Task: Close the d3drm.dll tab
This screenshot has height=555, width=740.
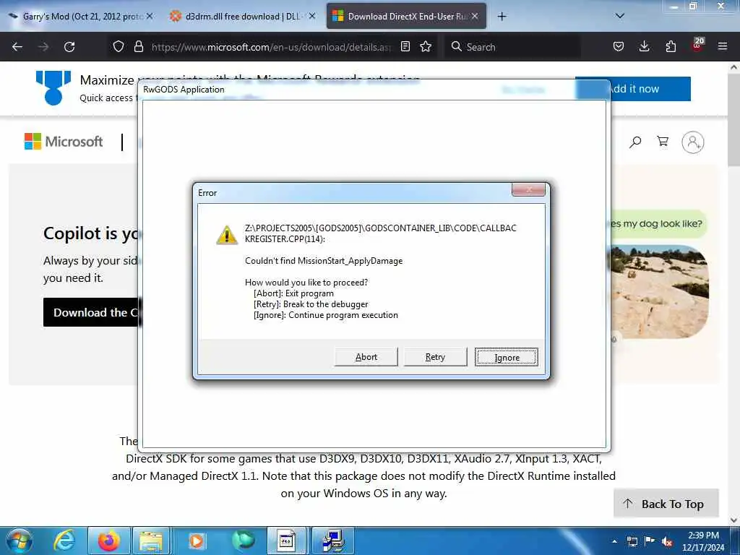Action: click(x=312, y=16)
